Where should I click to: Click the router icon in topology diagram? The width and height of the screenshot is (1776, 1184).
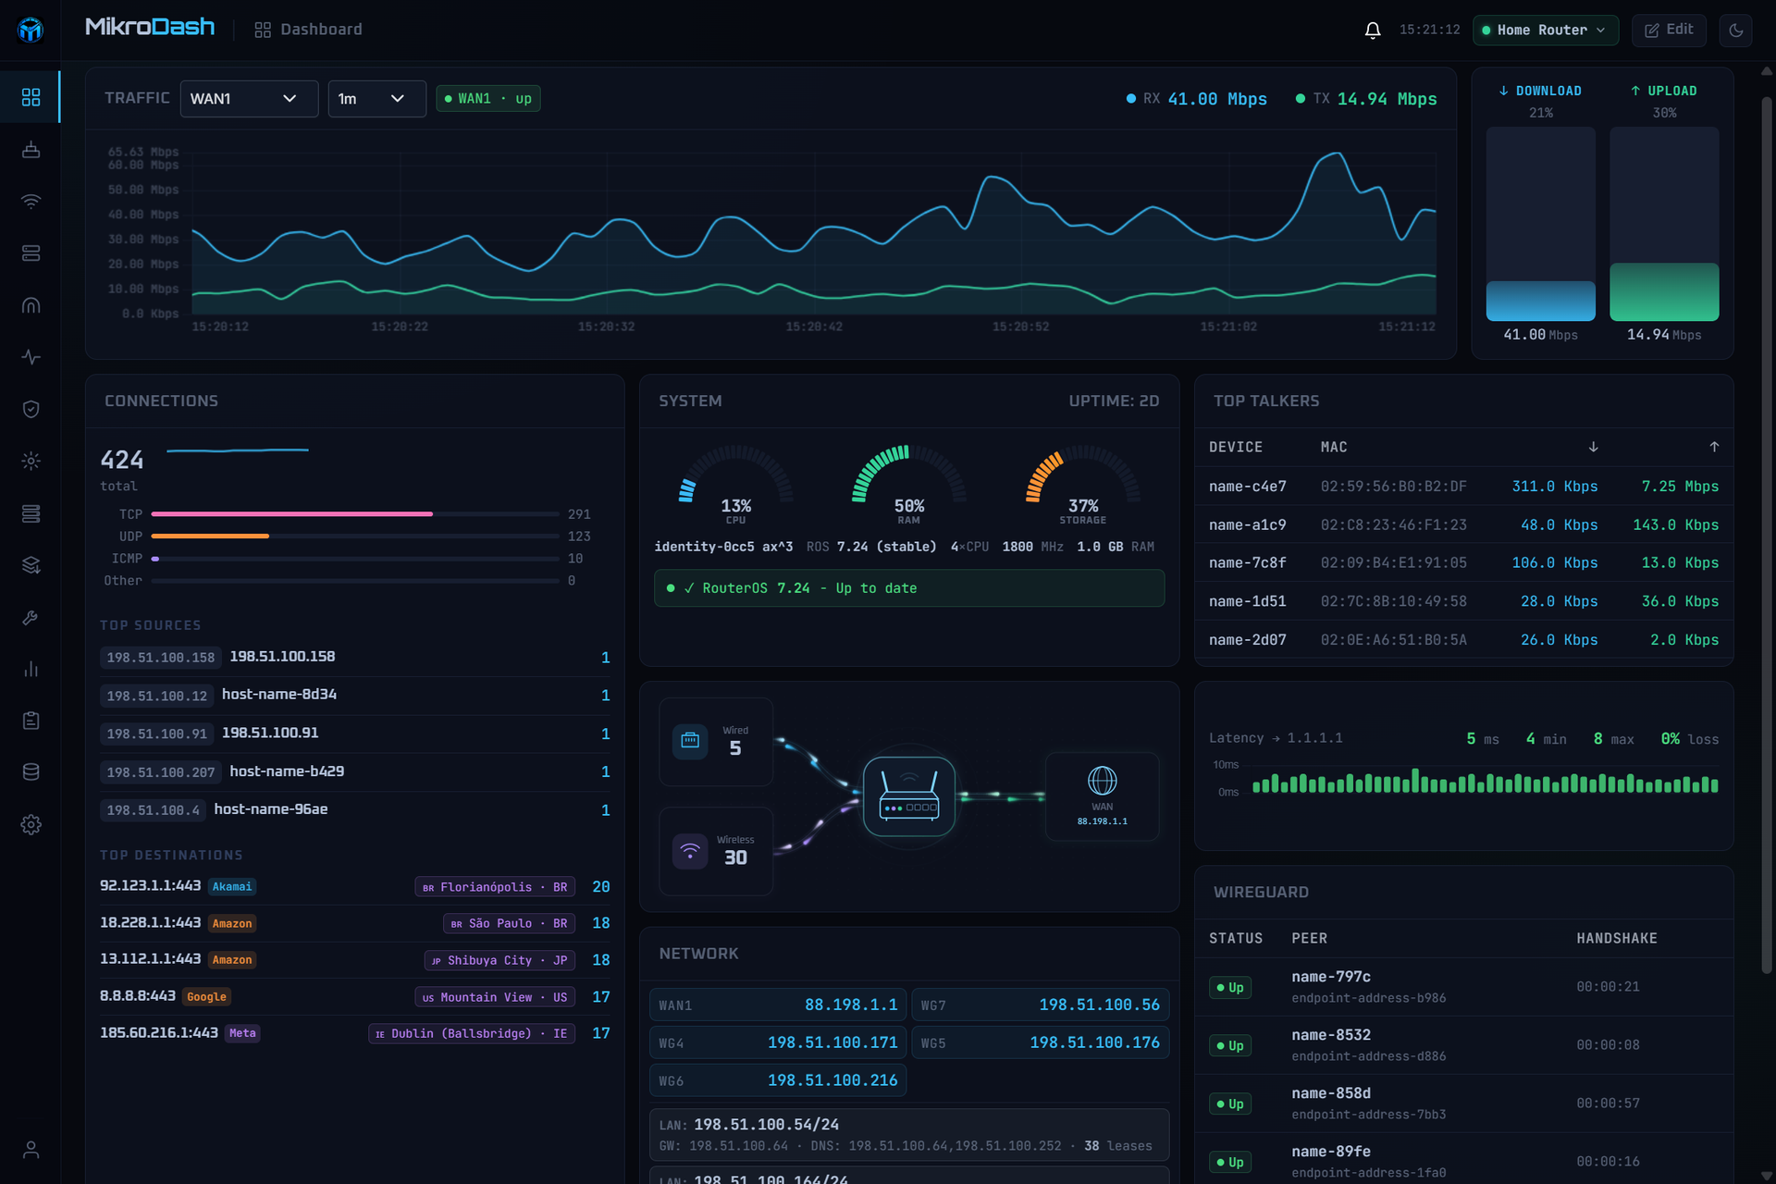(908, 796)
